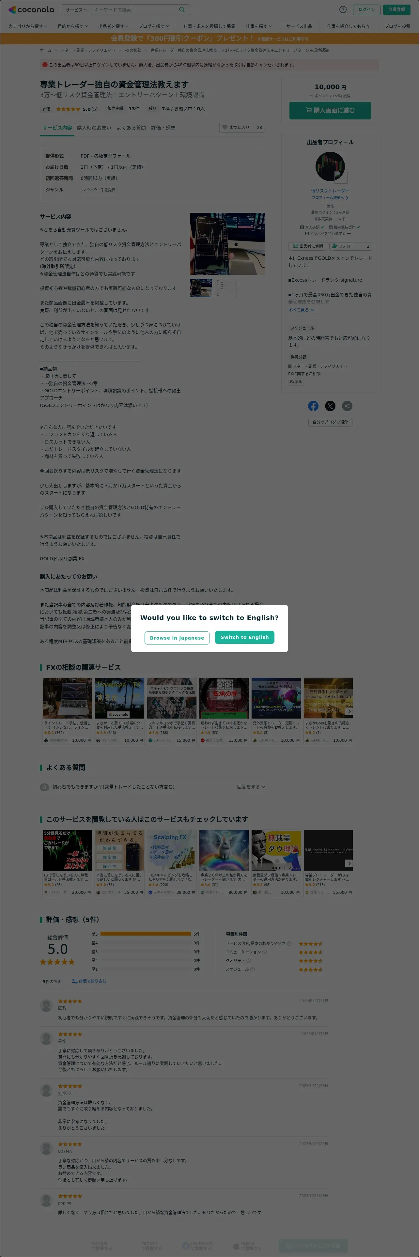Click the cart icon in purchase button
The height and width of the screenshot is (1257, 419).
tap(309, 110)
